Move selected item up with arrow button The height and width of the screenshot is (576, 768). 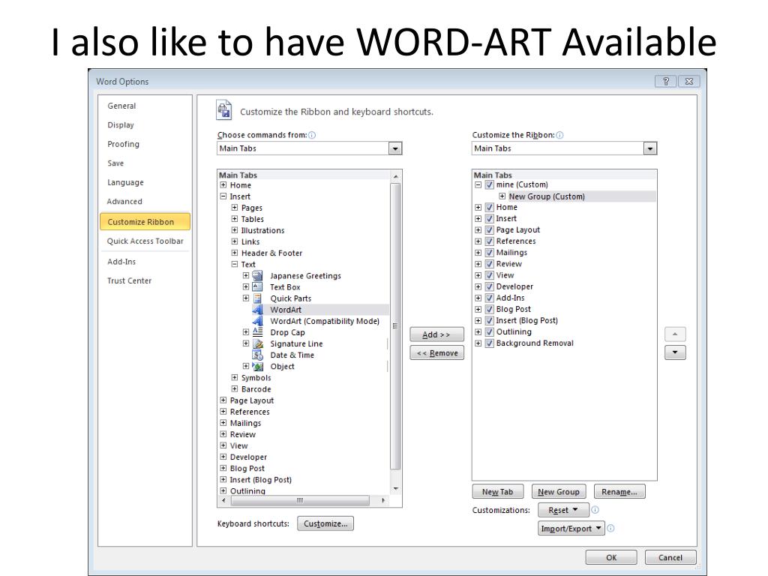675,334
